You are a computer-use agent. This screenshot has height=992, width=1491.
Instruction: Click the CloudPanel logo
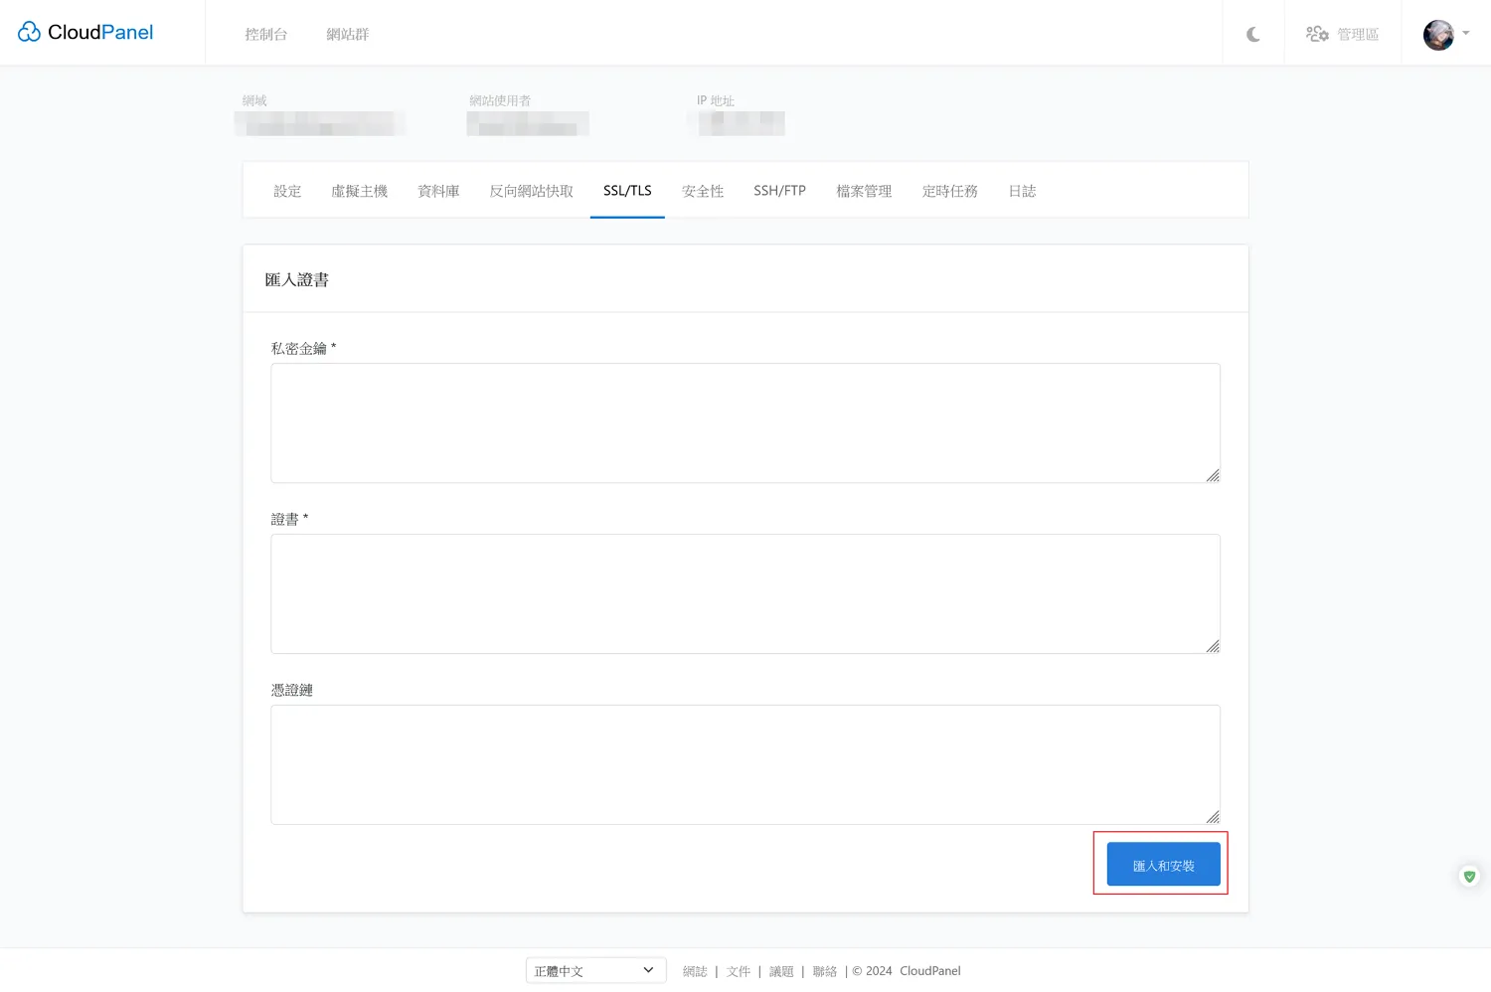(x=85, y=33)
